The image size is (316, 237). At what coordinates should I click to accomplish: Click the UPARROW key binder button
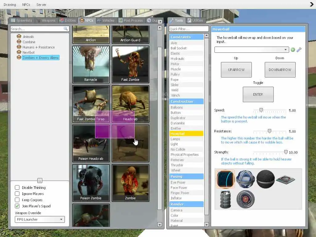(x=236, y=69)
